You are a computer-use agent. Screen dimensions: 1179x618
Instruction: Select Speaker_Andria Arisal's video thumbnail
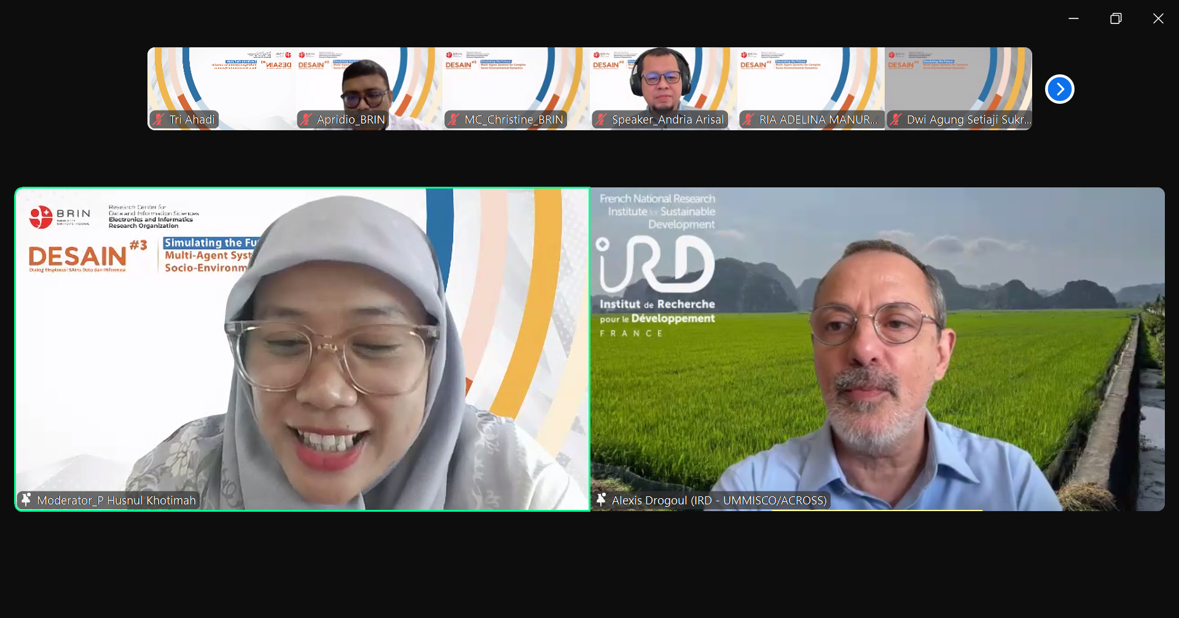pyautogui.click(x=664, y=88)
